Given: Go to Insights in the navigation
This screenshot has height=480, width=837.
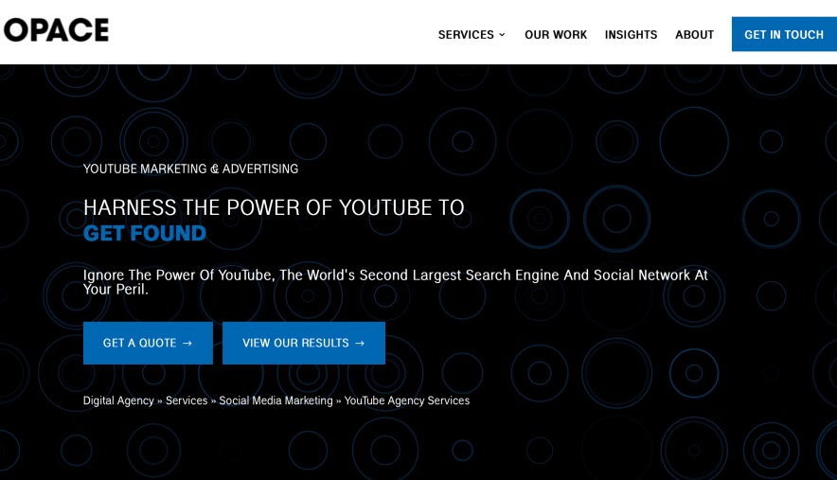Looking at the screenshot, I should tap(631, 35).
